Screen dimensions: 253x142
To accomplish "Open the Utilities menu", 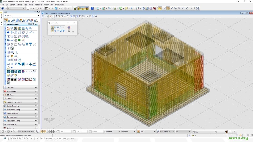I will 31,5.
